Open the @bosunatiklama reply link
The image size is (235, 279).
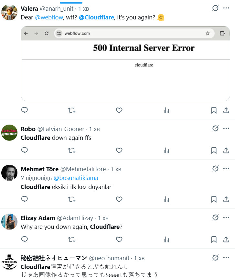(76, 178)
